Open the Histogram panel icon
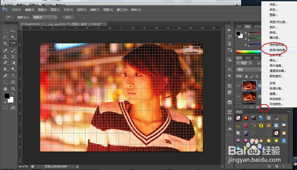The height and width of the screenshot is (170, 297). [229, 129]
